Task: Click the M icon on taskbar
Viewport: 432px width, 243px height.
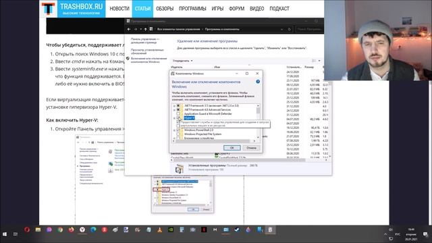Action: [x=215, y=230]
